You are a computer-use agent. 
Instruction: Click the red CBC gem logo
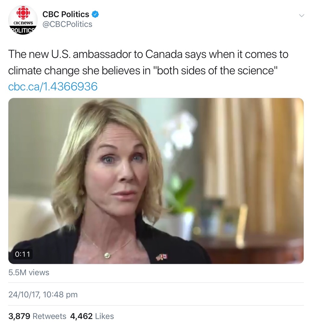click(x=23, y=13)
